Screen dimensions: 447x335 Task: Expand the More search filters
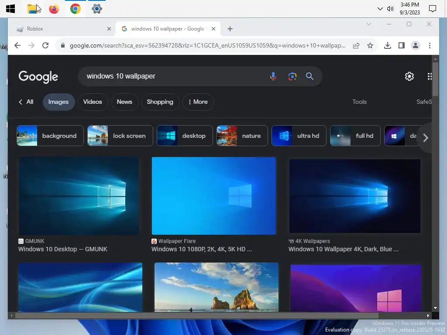(198, 102)
